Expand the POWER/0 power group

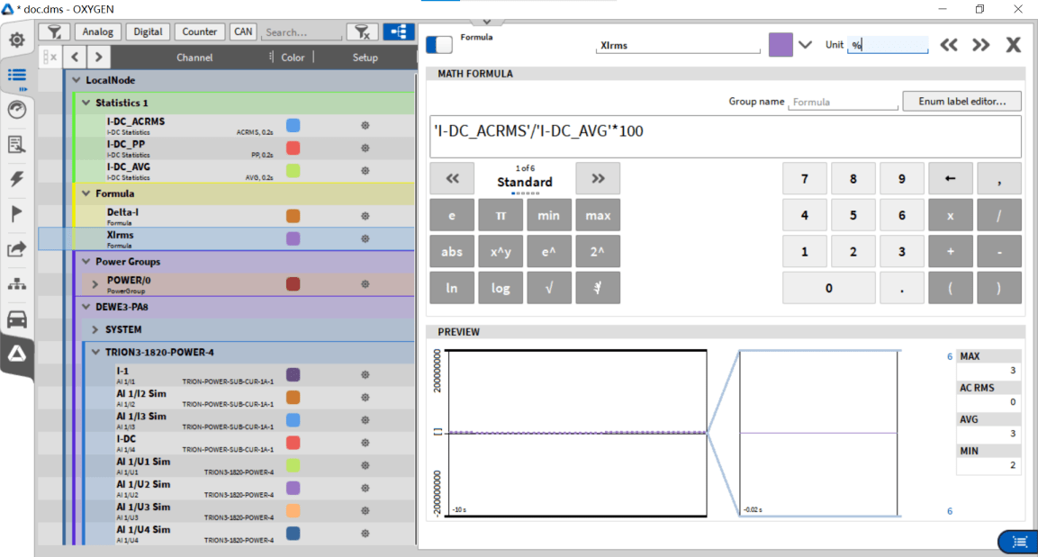point(95,284)
